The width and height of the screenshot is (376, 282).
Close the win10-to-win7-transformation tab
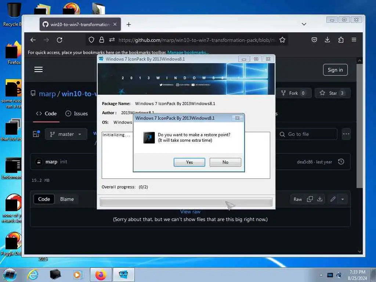point(115,24)
